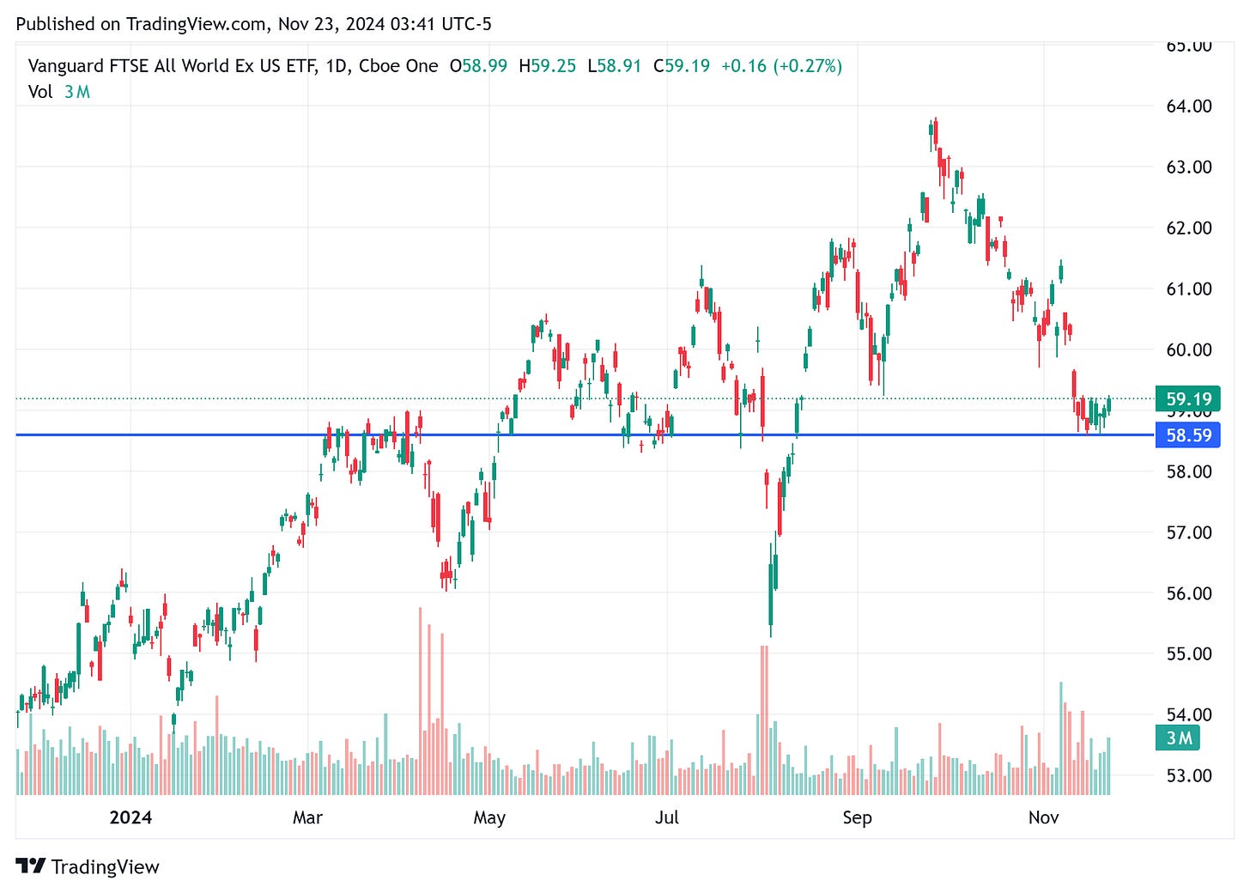Click the 'Cboe One' exchange label
The width and height of the screenshot is (1250, 893).
398,66
